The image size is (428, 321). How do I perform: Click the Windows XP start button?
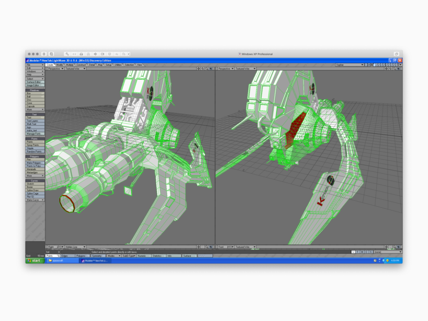(x=35, y=261)
